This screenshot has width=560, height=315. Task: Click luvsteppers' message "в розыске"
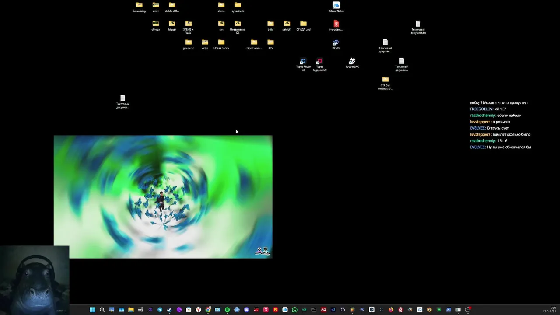tap(501, 122)
